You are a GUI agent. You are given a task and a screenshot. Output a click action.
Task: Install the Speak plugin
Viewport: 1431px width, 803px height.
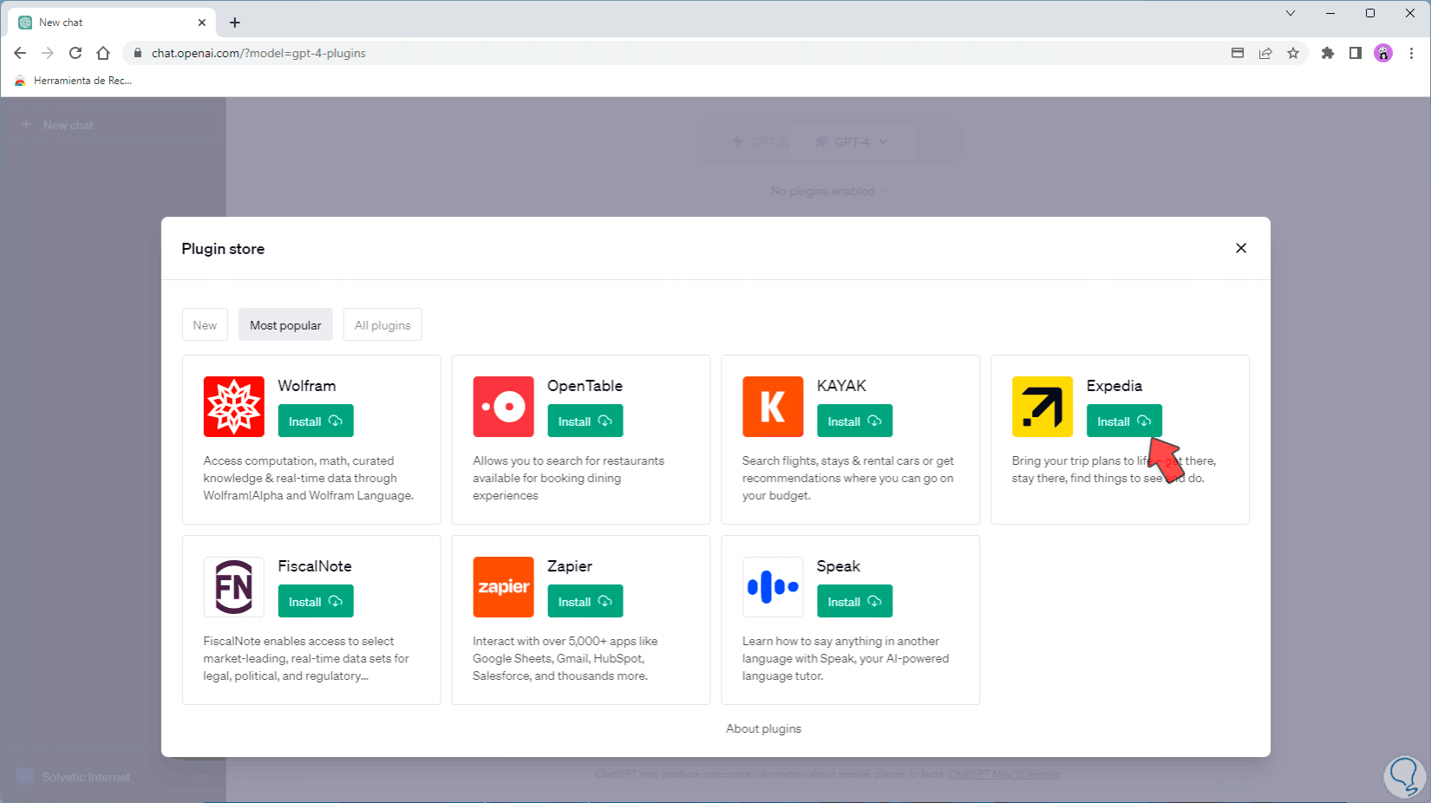point(854,602)
